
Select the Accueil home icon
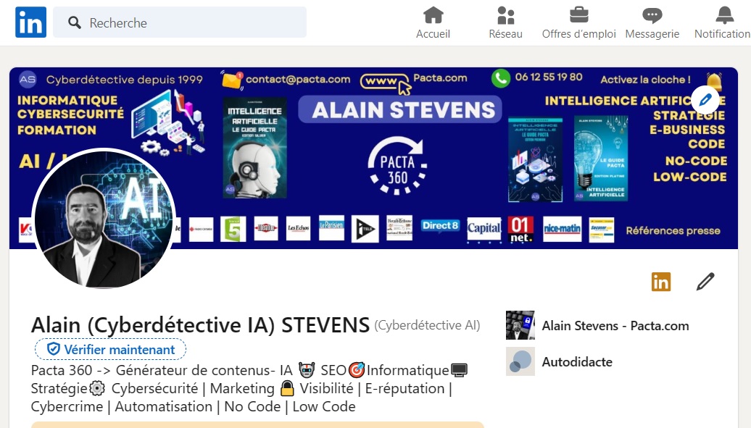coord(433,15)
